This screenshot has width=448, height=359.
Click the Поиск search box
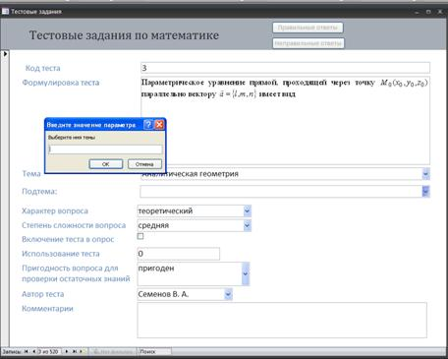click(x=154, y=351)
